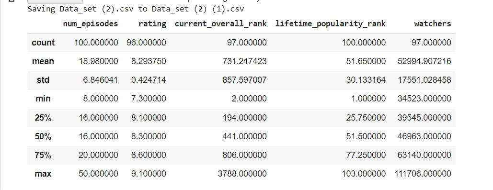Click num_episodes count value 100.000000
The height and width of the screenshot is (190, 493).
[96, 43]
